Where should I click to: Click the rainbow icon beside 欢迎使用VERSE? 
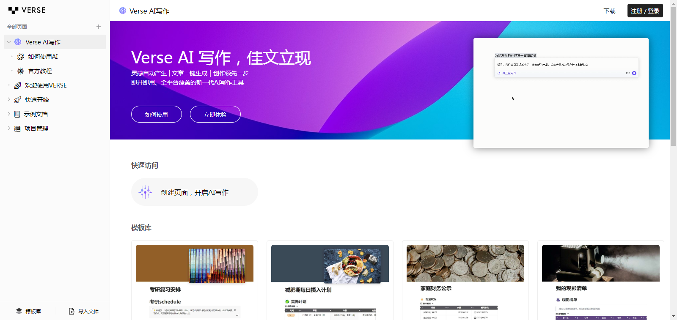(17, 85)
